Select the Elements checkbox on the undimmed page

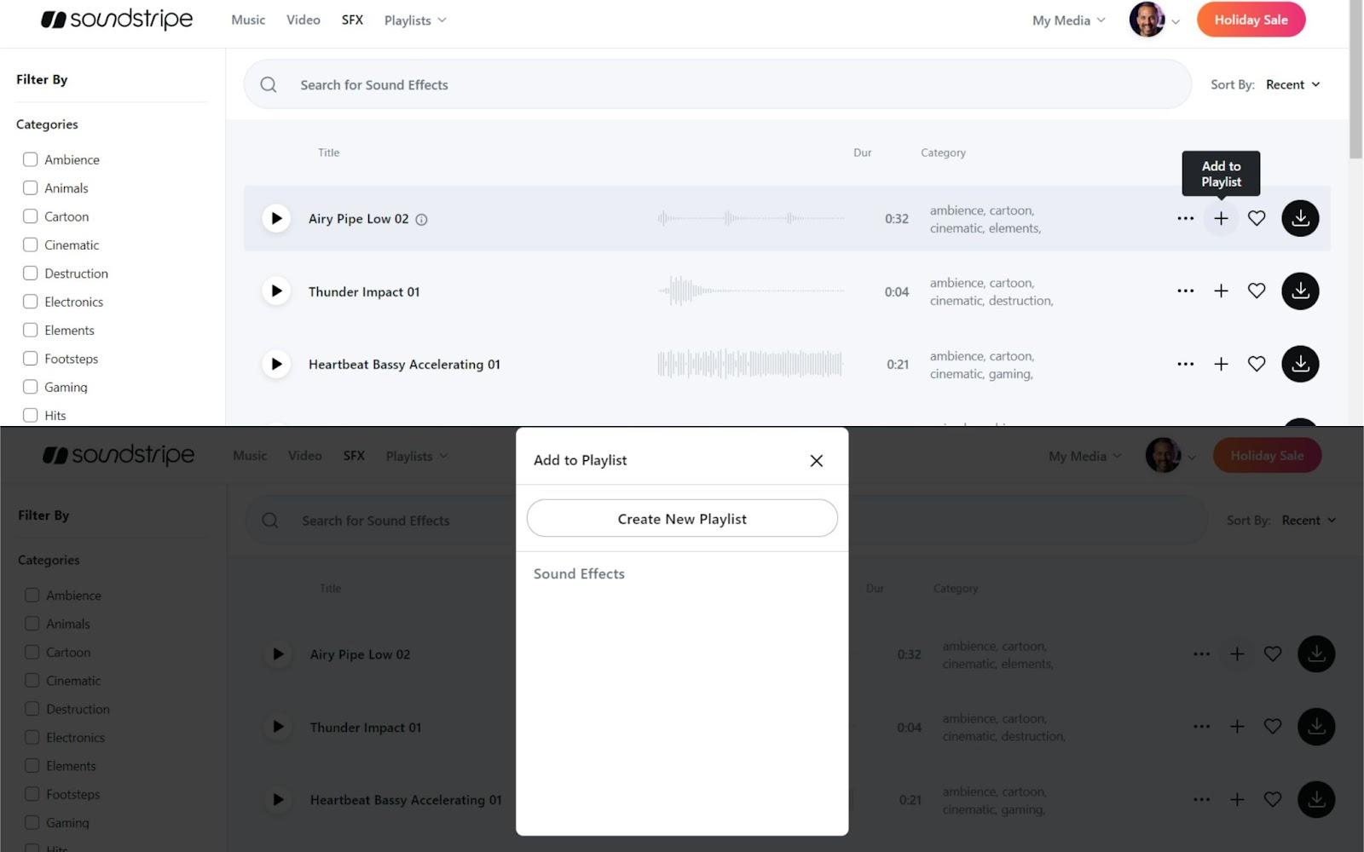(31, 330)
